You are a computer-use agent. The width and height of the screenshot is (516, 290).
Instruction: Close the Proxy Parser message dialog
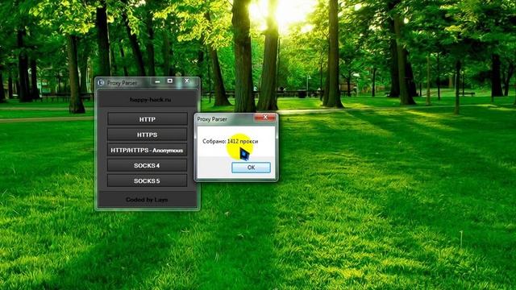pos(265,118)
